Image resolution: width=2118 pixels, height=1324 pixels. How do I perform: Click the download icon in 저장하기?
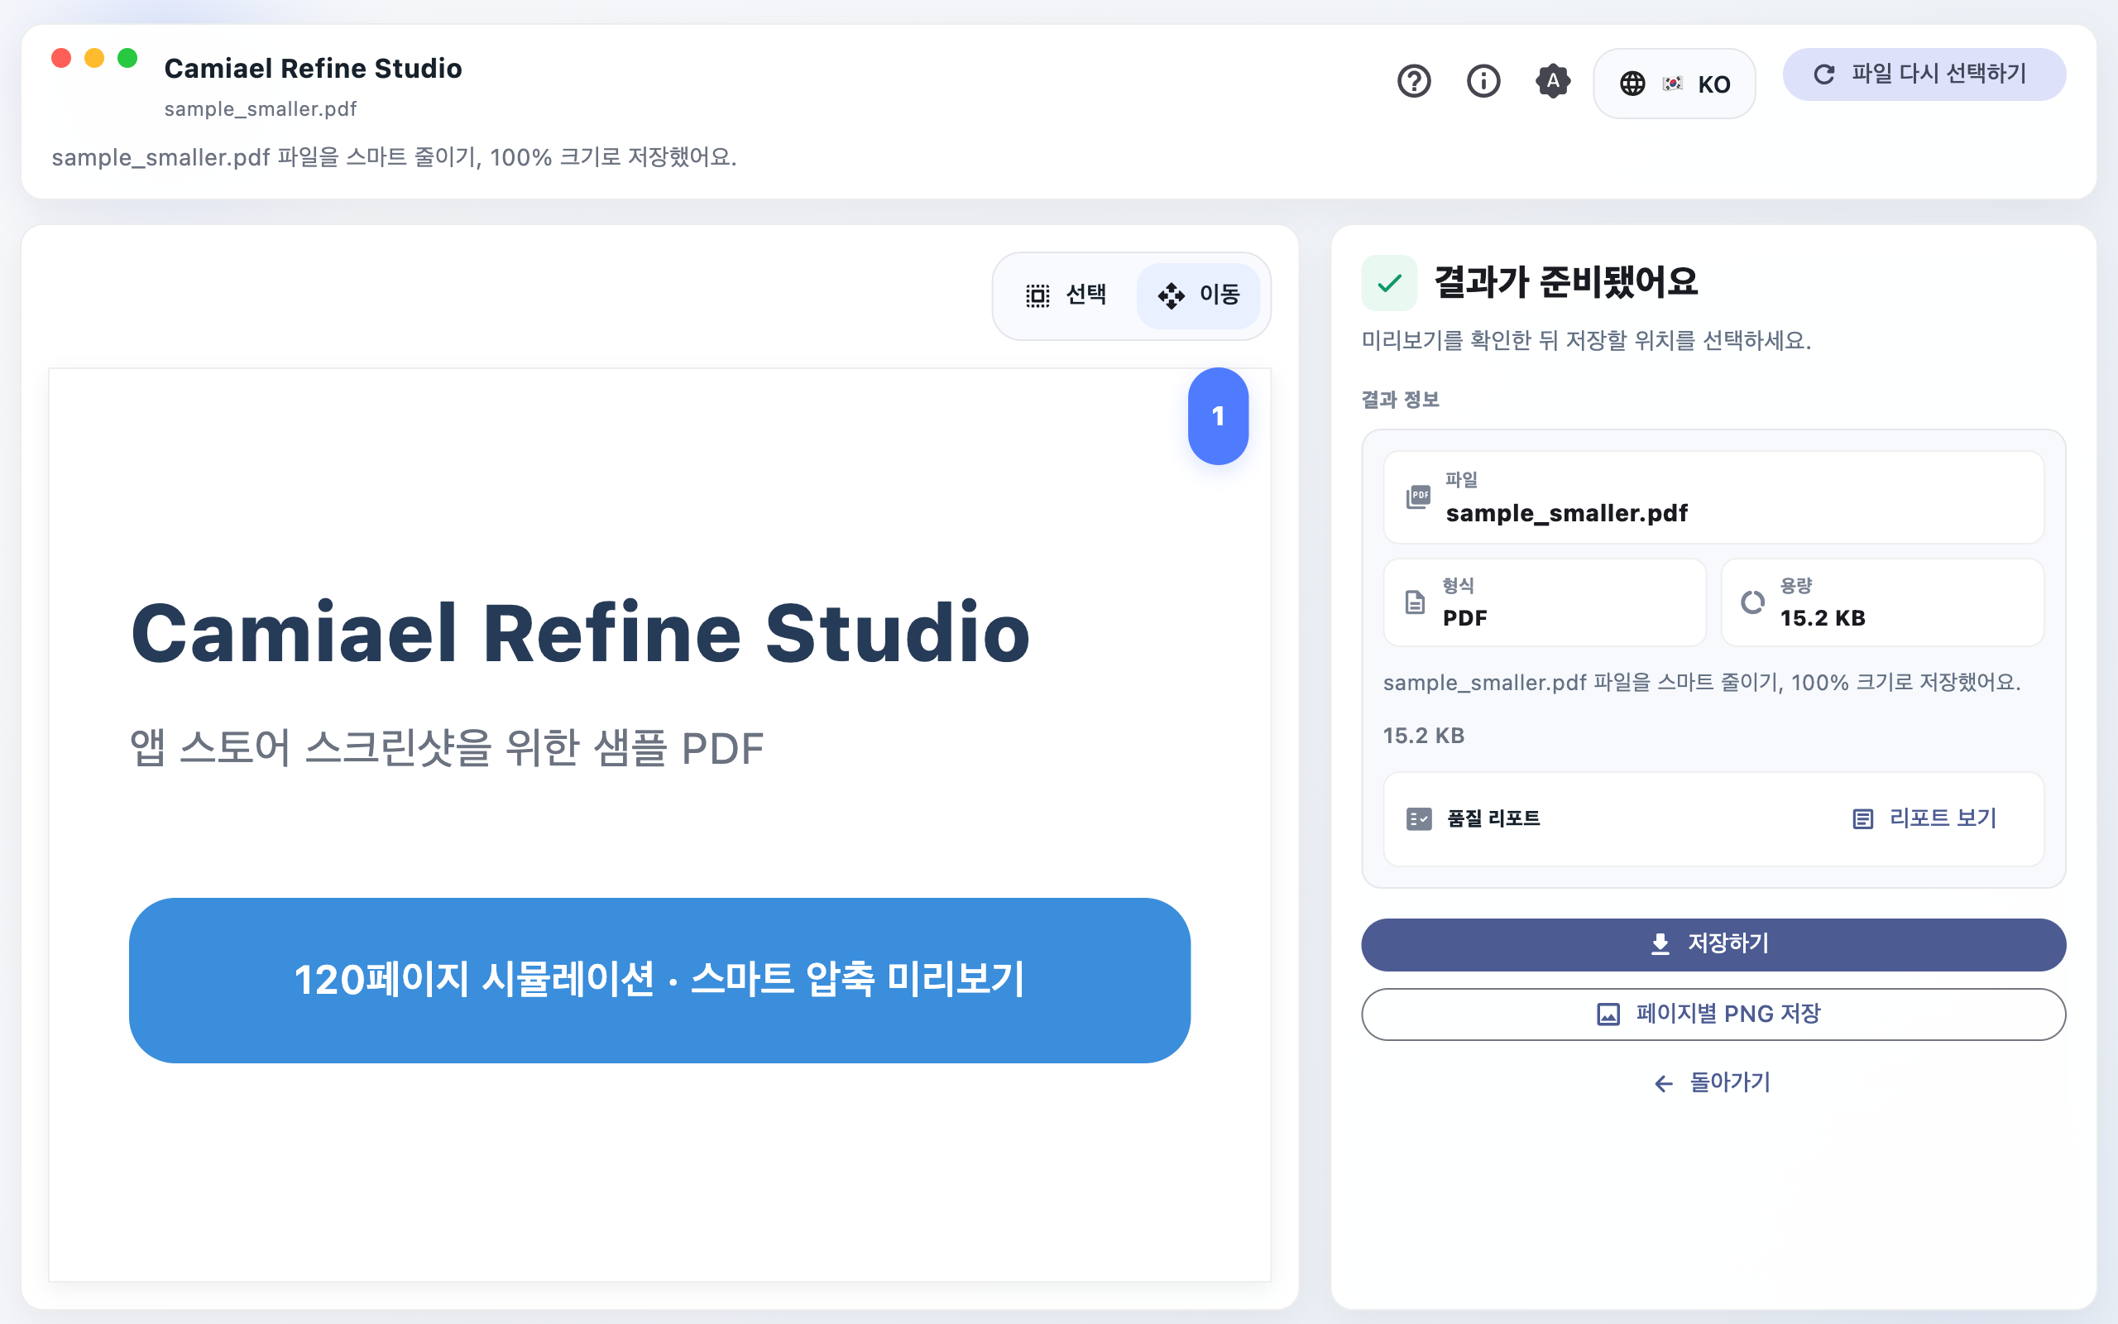click(x=1660, y=944)
